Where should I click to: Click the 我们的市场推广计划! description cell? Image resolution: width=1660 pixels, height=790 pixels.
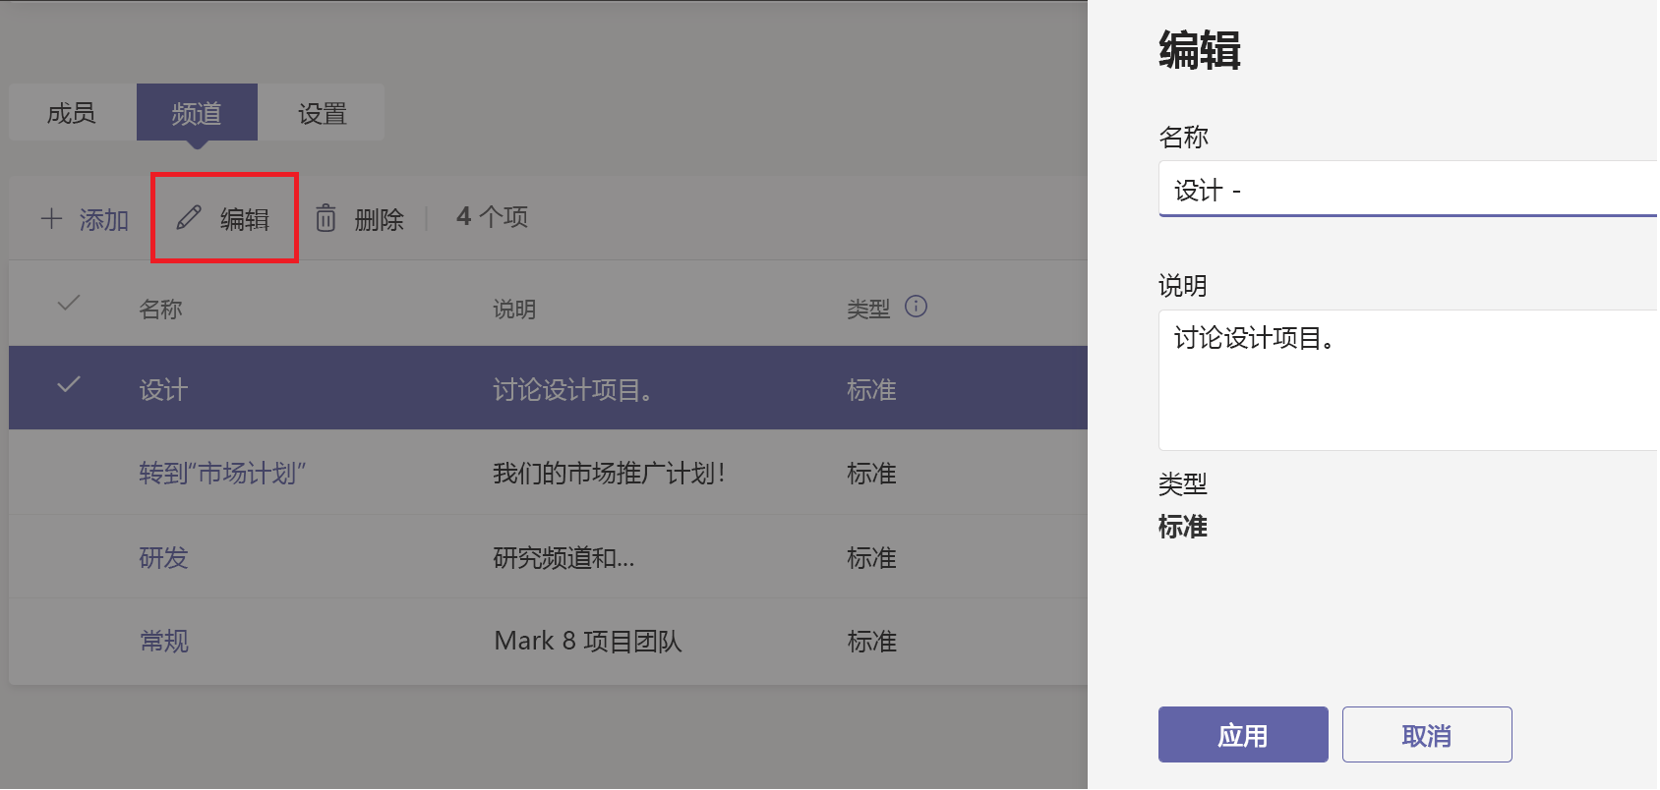pos(609,474)
